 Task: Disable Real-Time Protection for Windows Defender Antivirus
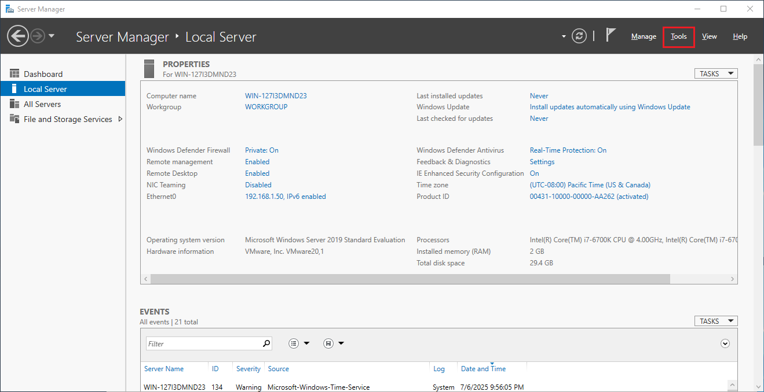[568, 150]
